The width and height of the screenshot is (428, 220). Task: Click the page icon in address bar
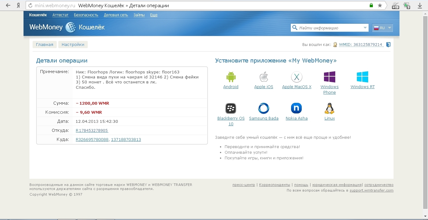(x=30, y=5)
